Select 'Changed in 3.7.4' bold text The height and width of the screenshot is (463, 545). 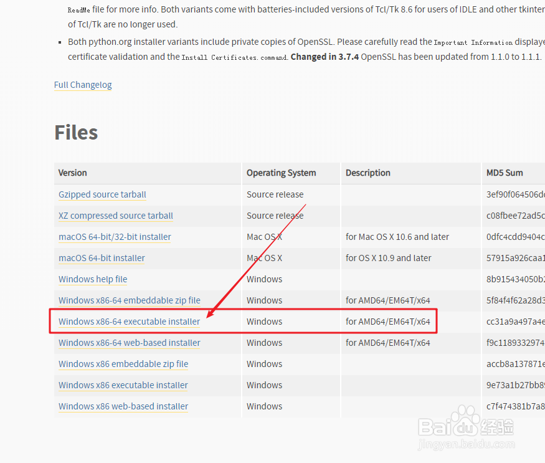coord(325,57)
